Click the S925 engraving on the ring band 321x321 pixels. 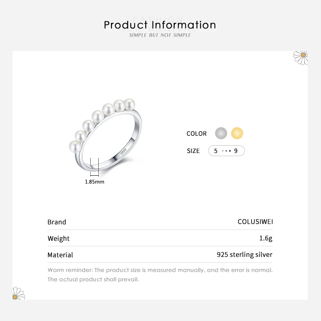124,150
